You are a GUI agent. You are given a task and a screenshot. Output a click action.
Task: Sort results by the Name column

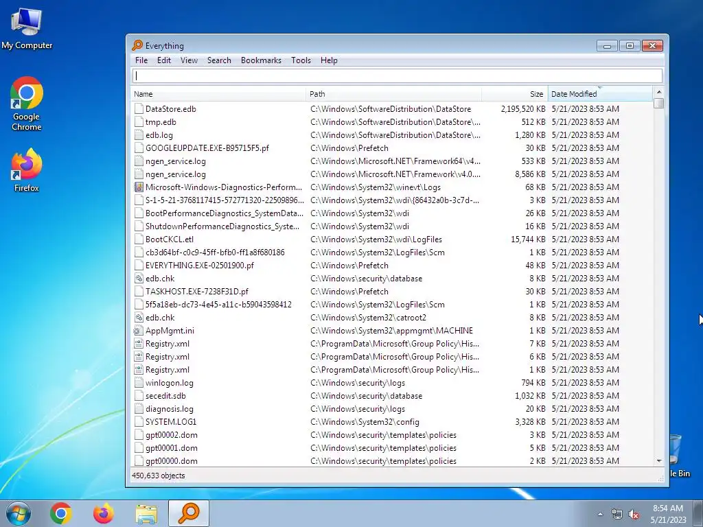point(219,94)
